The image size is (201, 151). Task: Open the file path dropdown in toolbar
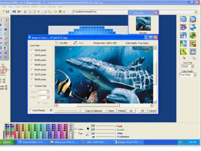(x=195, y=12)
